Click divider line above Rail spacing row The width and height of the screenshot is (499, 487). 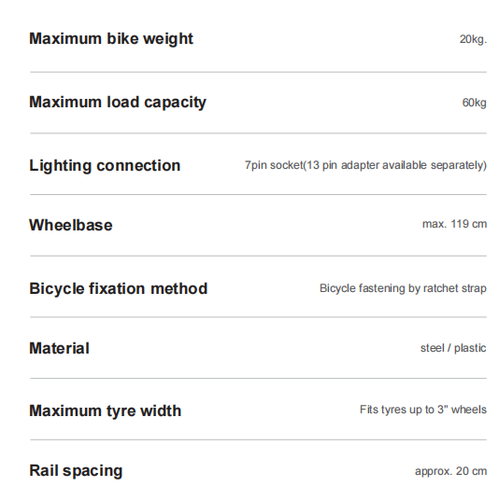point(259,440)
